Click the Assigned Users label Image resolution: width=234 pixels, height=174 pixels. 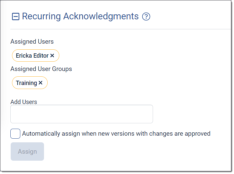[32, 42]
